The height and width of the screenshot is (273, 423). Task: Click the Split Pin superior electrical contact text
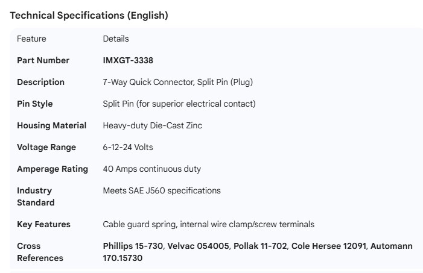click(179, 104)
